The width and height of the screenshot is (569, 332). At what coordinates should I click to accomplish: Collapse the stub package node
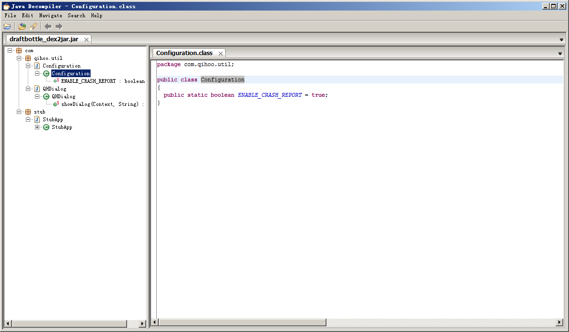pos(19,112)
